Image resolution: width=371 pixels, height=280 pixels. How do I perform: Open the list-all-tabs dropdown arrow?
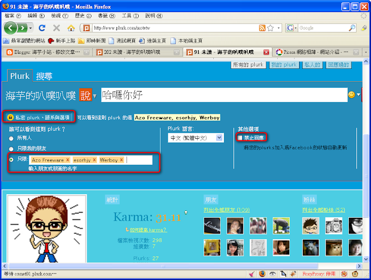[x=366, y=52]
